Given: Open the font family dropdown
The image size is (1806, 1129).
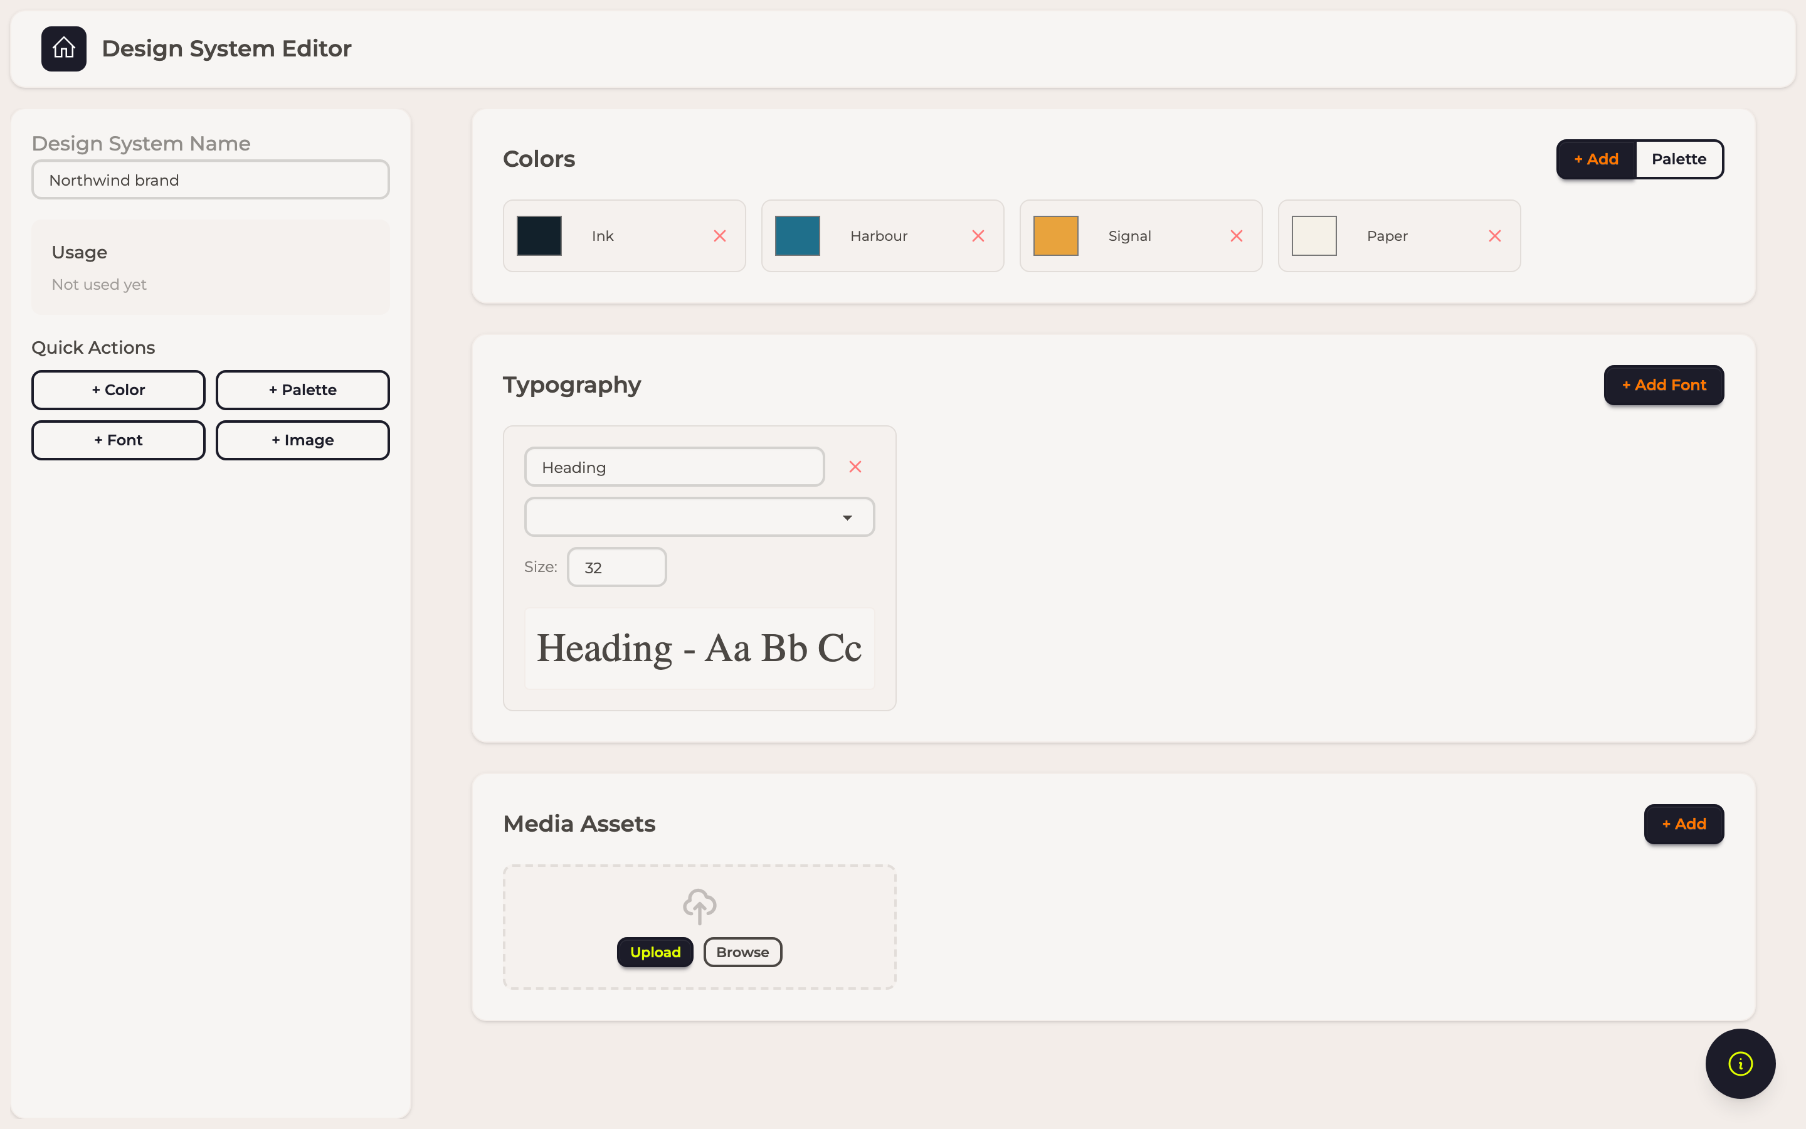Looking at the screenshot, I should (x=699, y=517).
